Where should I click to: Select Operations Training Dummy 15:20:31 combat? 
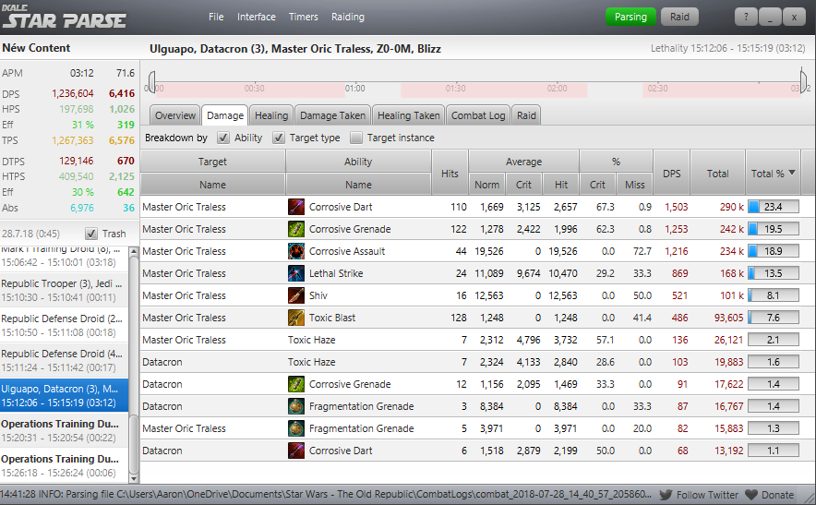(x=64, y=430)
